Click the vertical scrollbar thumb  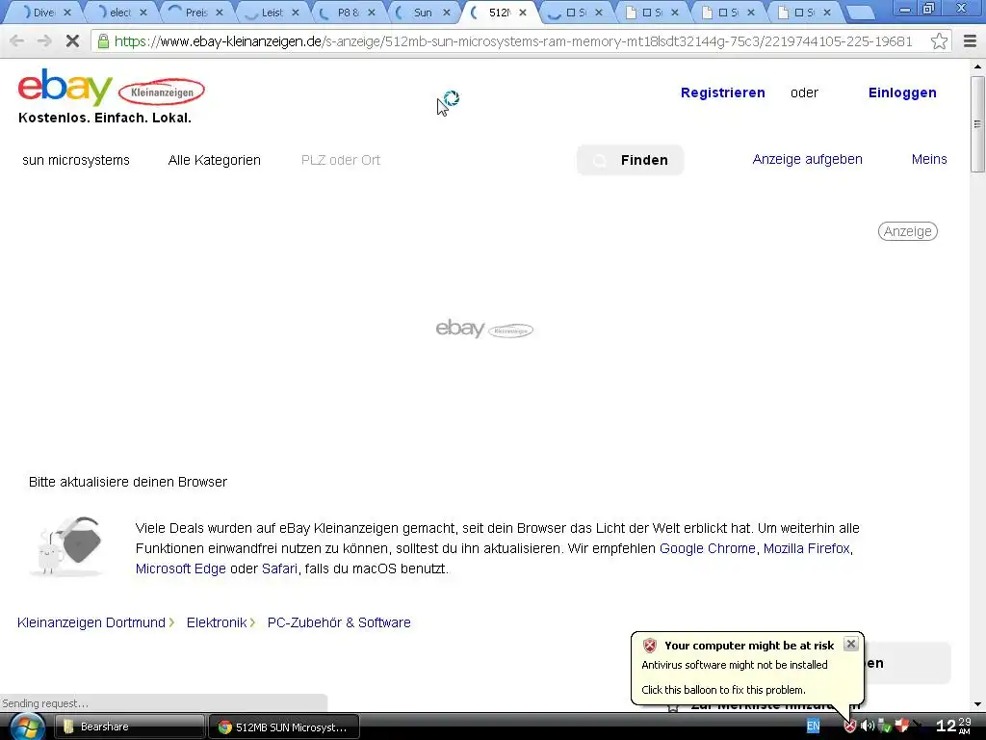point(977,124)
